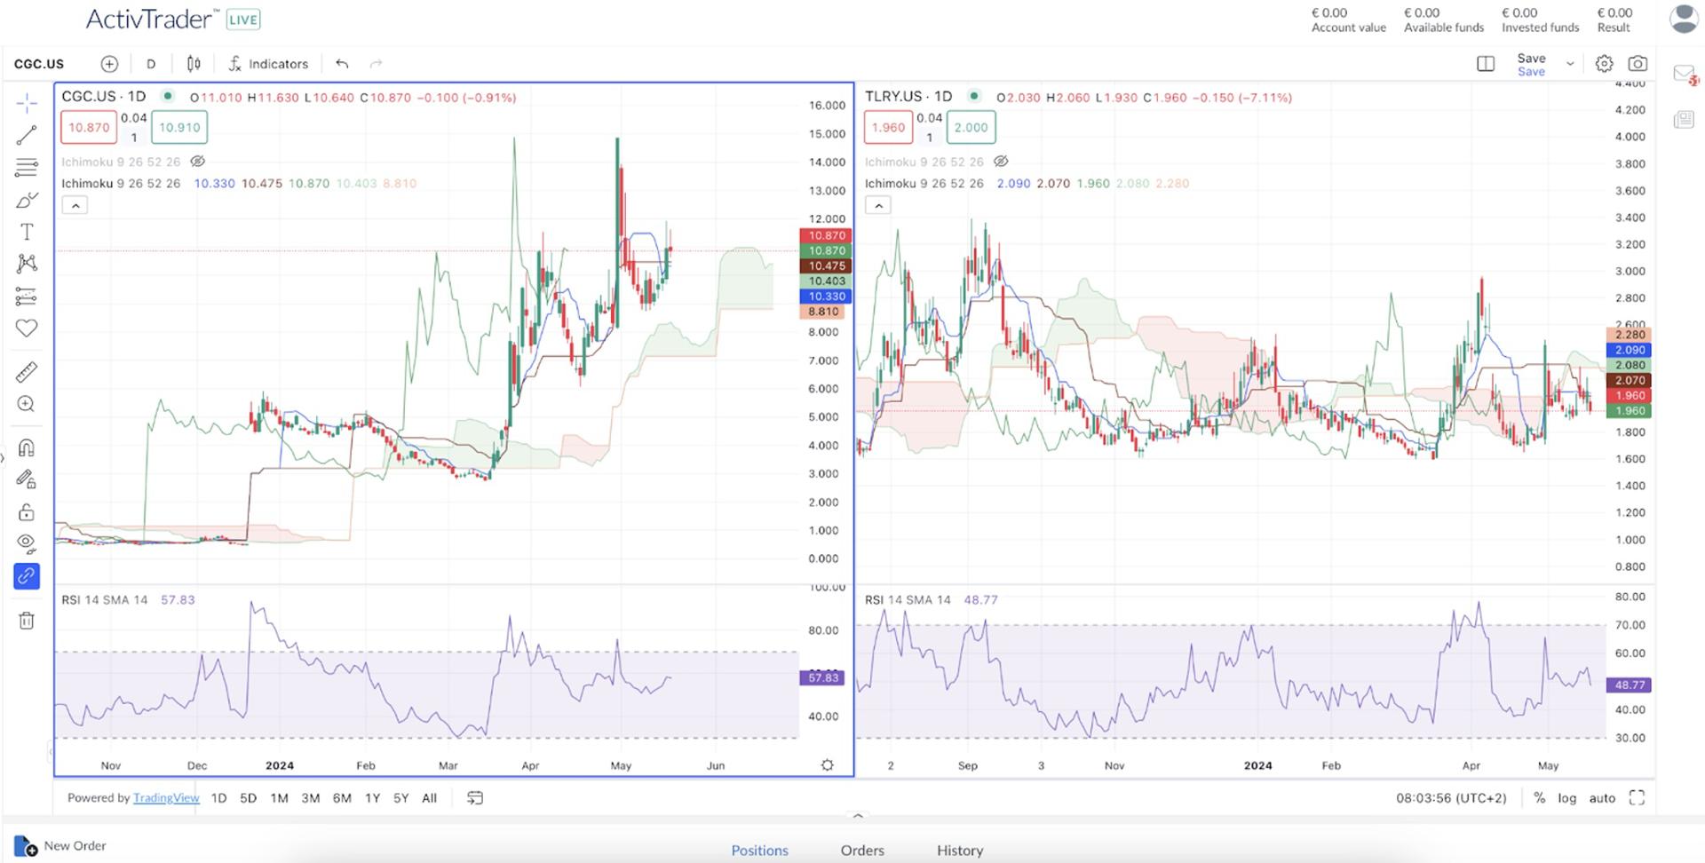Open the D timeframe selector
Viewport: 1705px width, 863px height.
pyautogui.click(x=151, y=63)
